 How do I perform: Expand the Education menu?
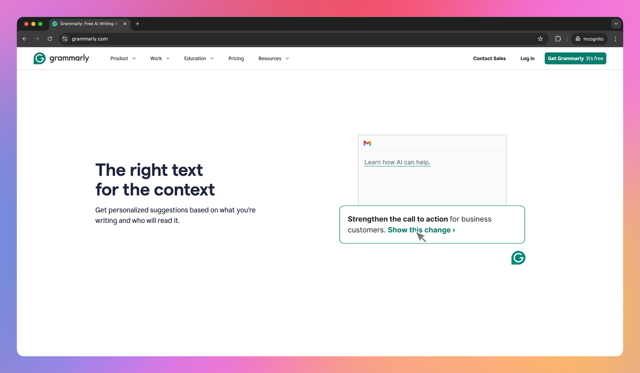(x=199, y=59)
